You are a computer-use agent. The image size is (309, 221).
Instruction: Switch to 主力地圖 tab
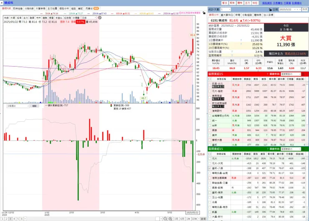[52, 8]
